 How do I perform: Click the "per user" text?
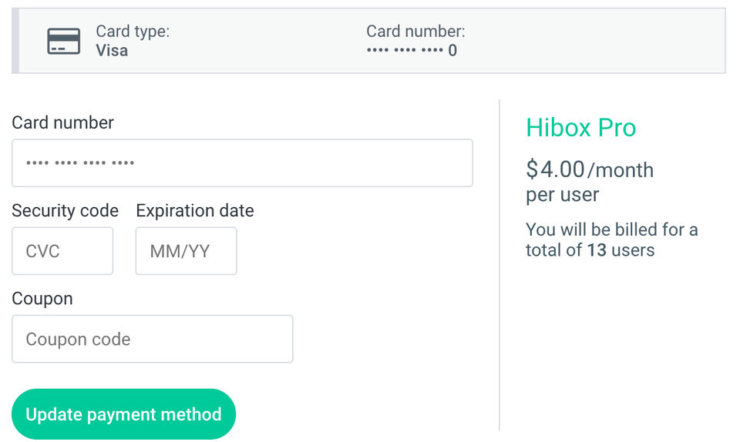[563, 195]
